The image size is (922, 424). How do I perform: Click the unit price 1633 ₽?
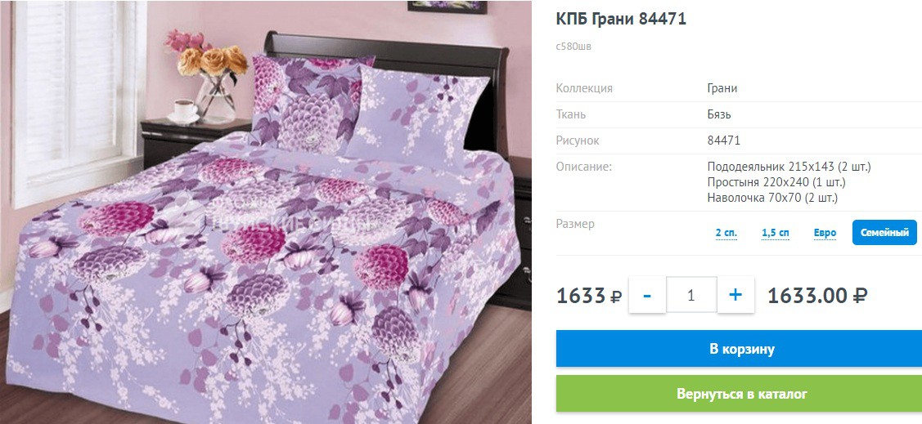(x=589, y=296)
